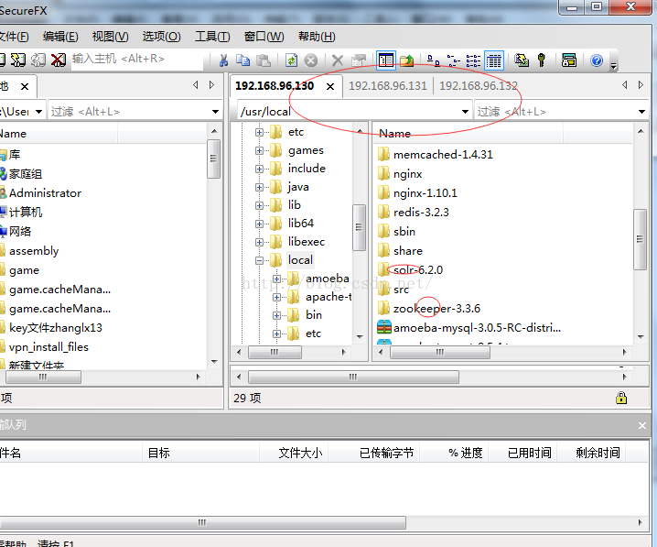Image resolution: width=657 pixels, height=547 pixels.
Task: Open the 工具(T) menu
Action: [212, 37]
